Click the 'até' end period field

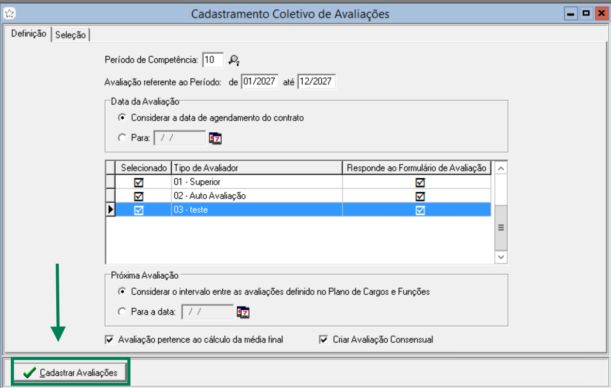(316, 82)
